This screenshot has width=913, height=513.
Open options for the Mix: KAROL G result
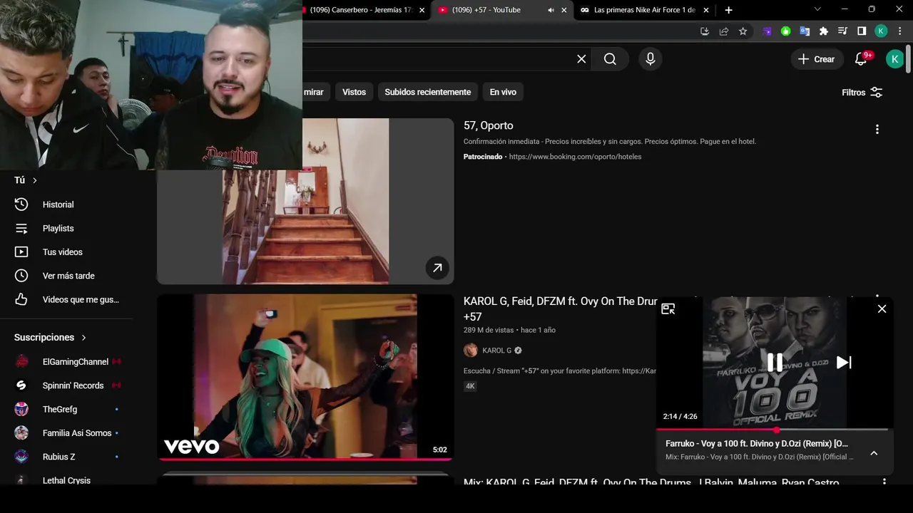point(884,482)
